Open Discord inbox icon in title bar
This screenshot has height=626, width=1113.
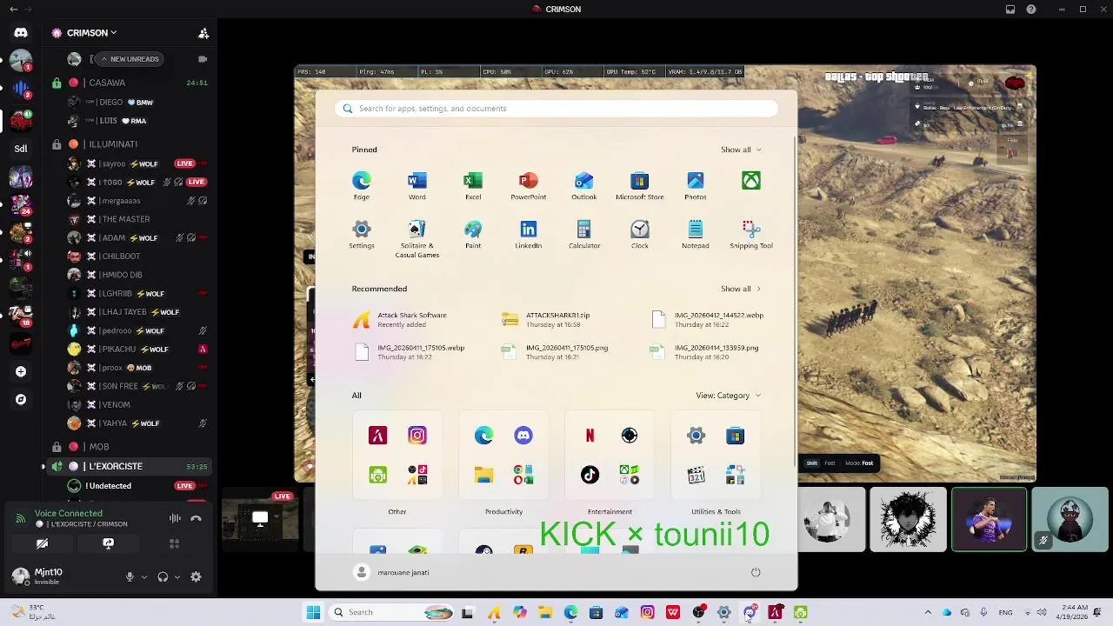click(1010, 10)
